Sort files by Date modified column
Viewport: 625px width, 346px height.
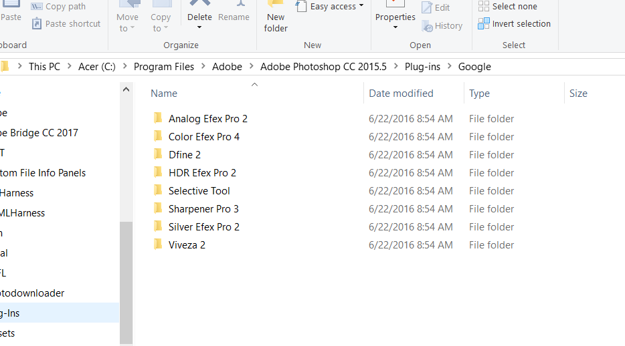401,94
